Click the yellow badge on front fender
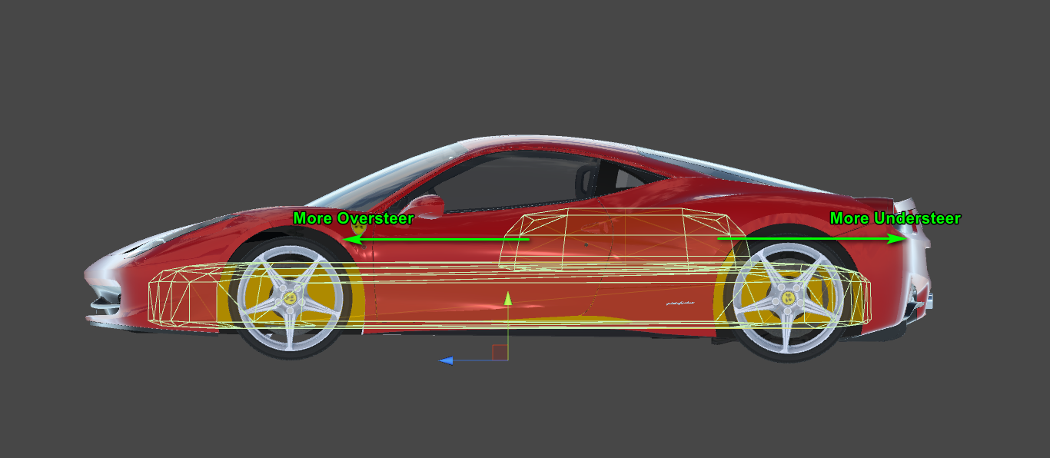The image size is (1050, 458). pos(357,227)
